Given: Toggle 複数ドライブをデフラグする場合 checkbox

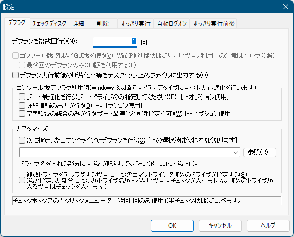Looking at the screenshot, I should tap(22, 180).
